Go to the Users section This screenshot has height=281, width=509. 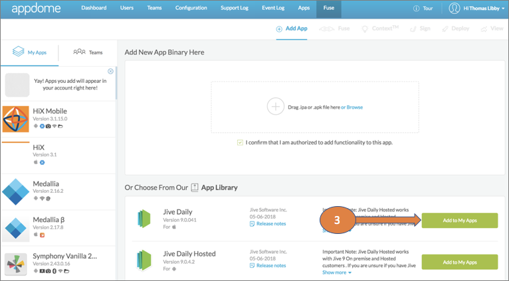pos(127,8)
